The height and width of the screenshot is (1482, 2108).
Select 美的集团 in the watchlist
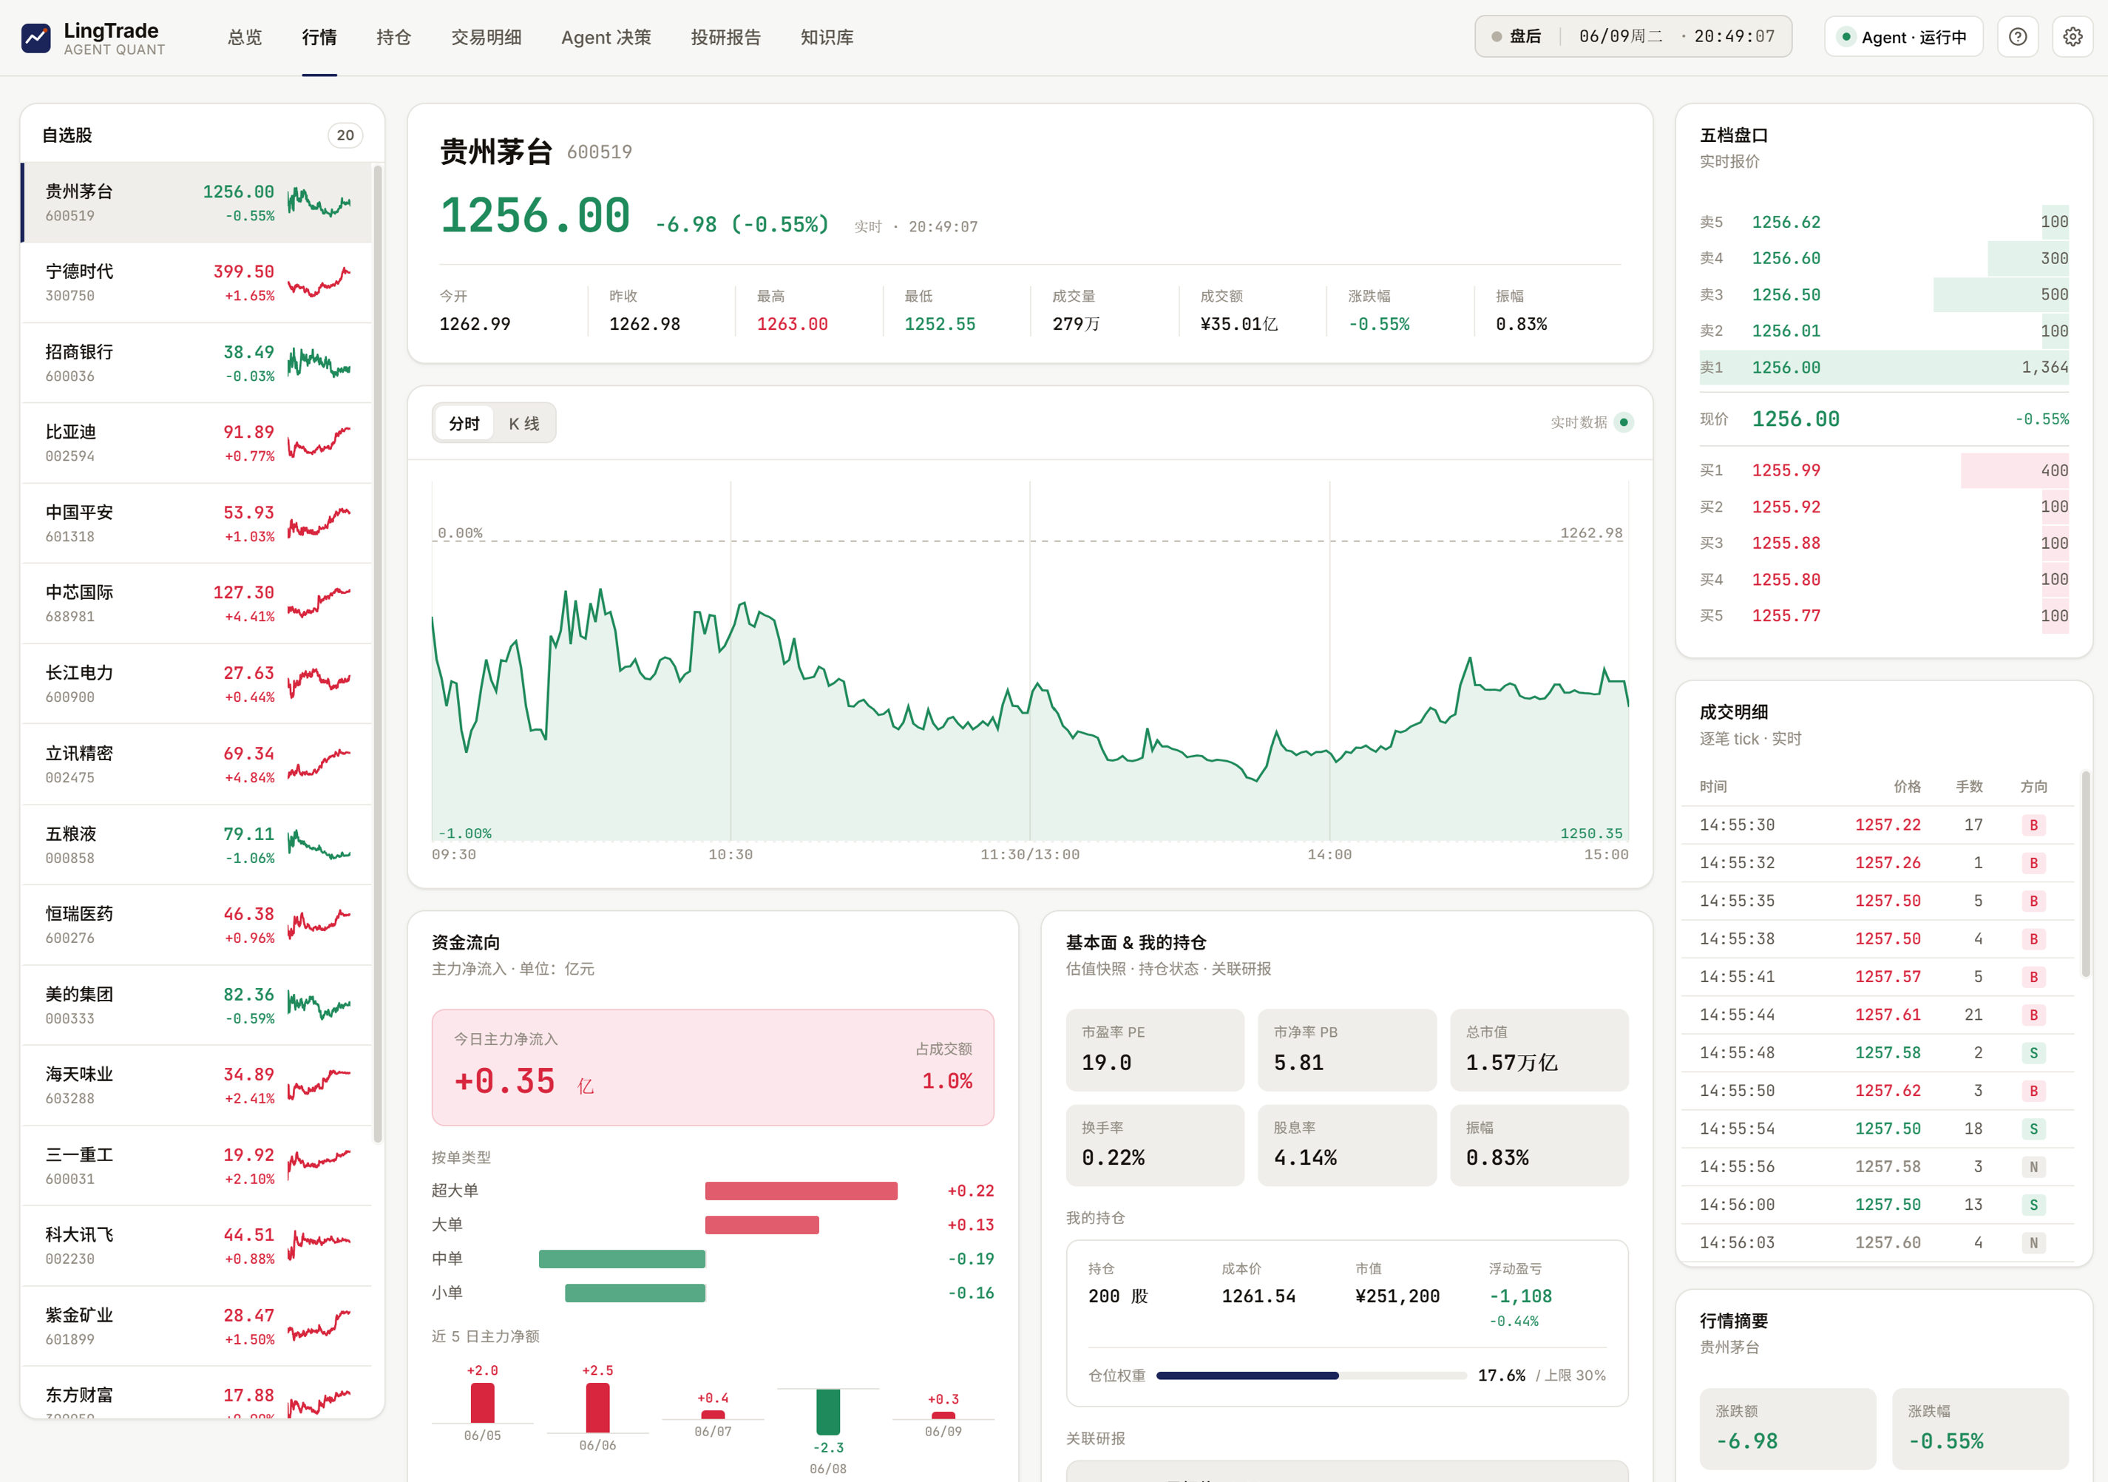point(197,1006)
